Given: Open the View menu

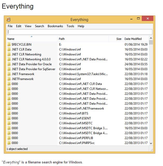Looking at the screenshot, I should click(x=28, y=26).
